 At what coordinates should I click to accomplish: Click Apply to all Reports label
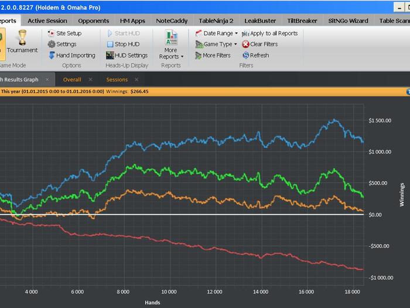[274, 33]
